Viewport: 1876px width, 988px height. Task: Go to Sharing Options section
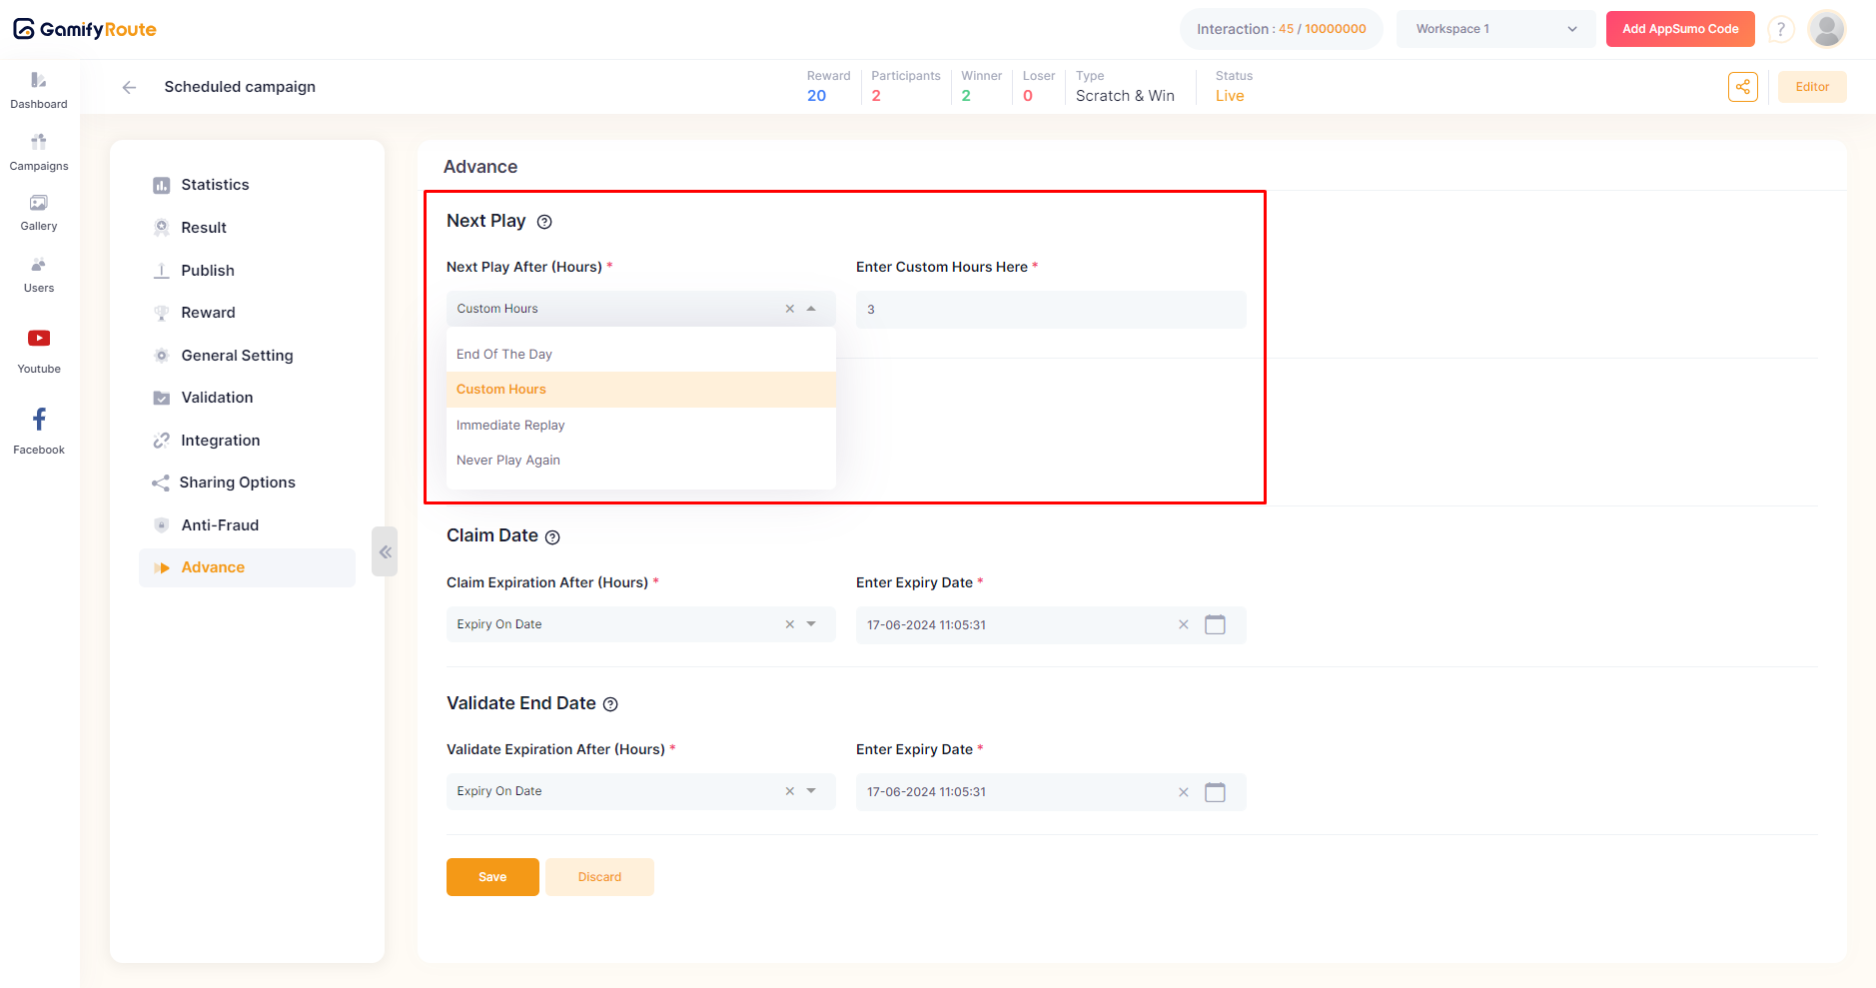click(x=237, y=483)
